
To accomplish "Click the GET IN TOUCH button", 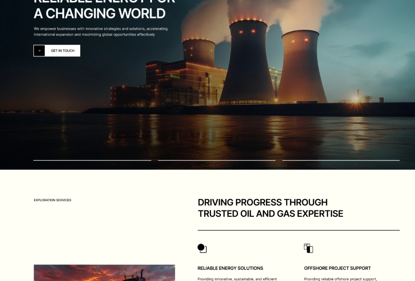I will (x=62, y=50).
